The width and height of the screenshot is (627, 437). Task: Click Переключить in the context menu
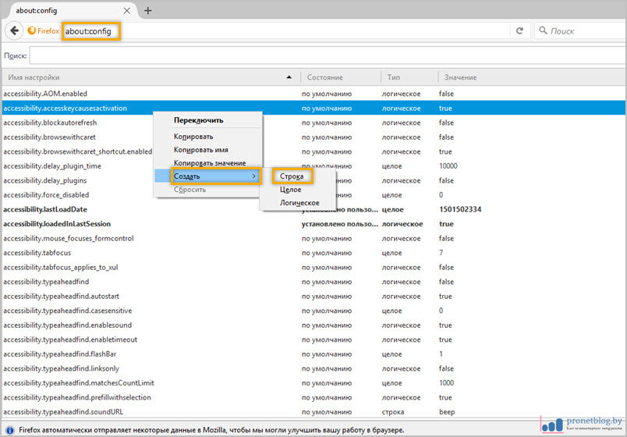click(198, 120)
